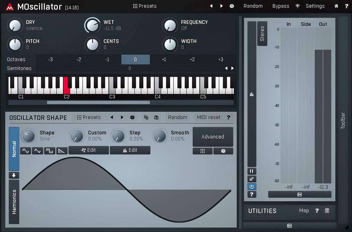Click Edit button for step sequence
Viewport: 352px width, 232px height.
[130, 150]
